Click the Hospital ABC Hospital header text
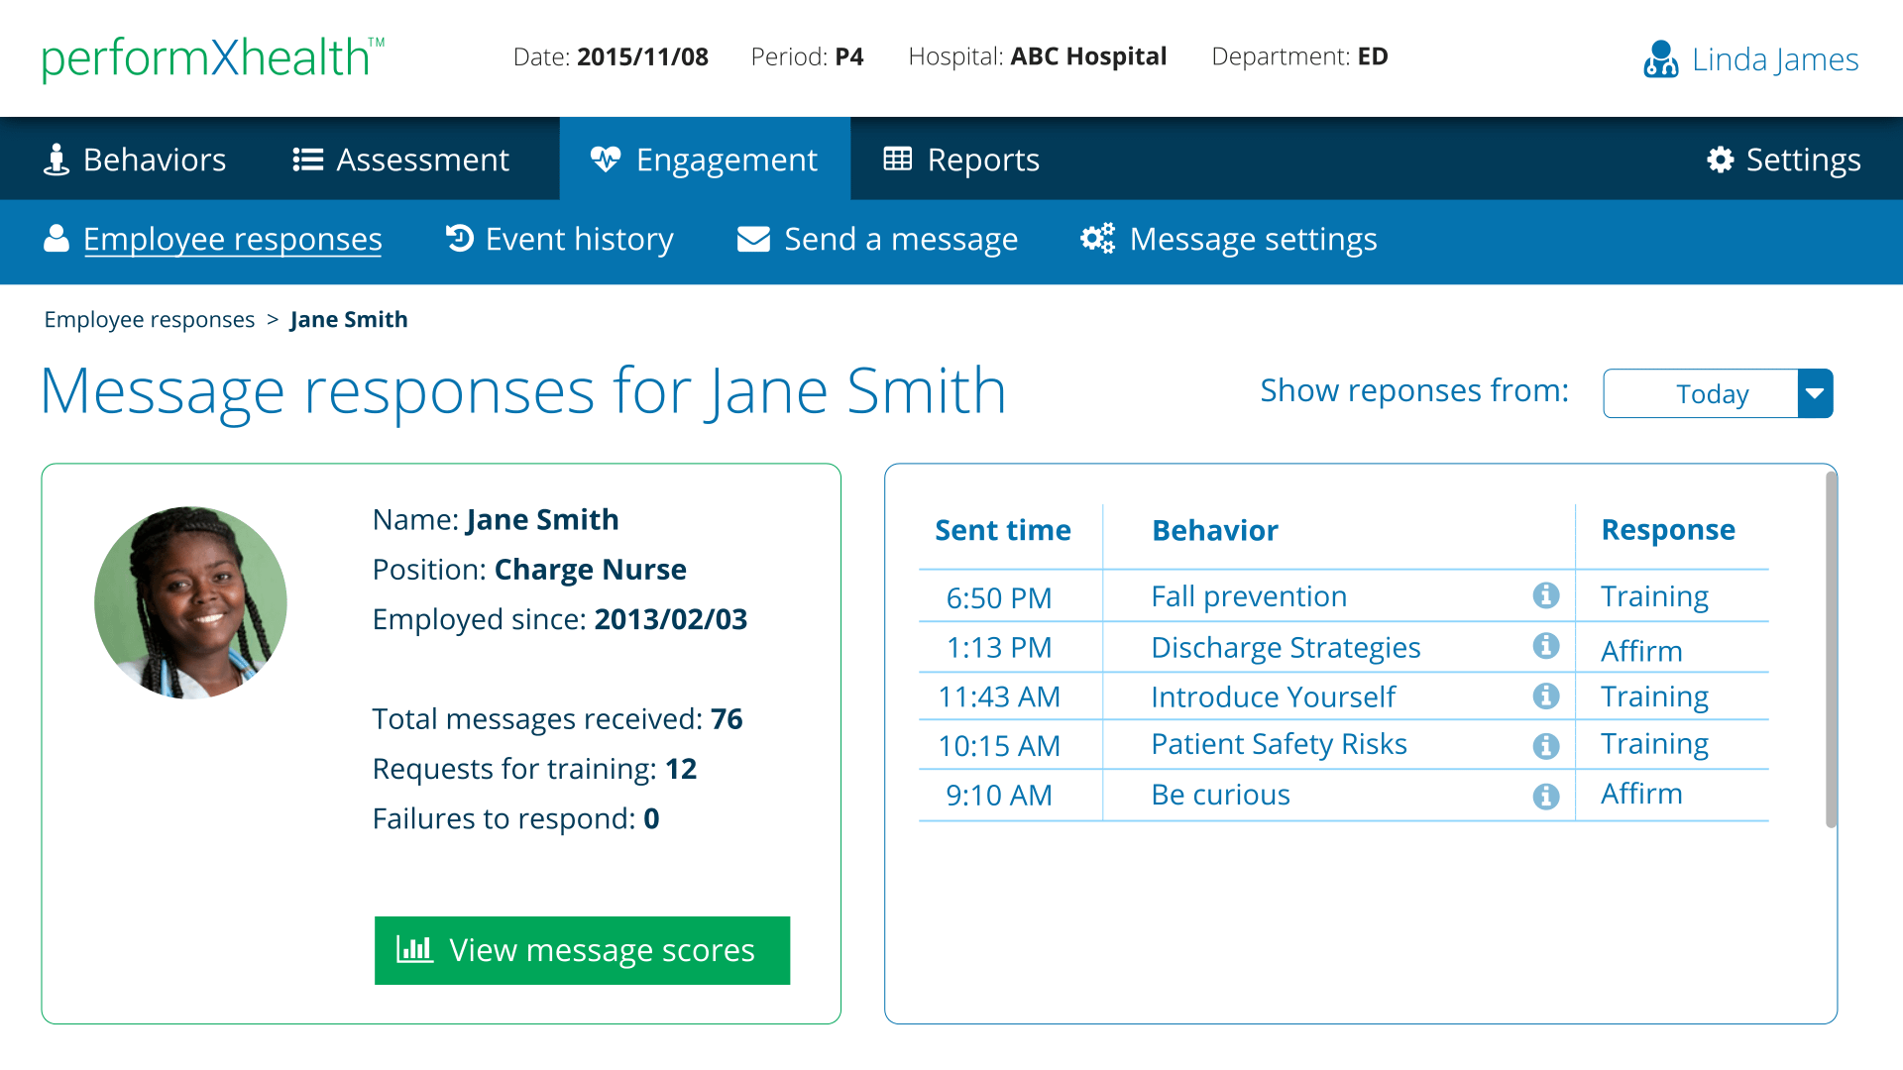This screenshot has width=1903, height=1070. click(1037, 56)
